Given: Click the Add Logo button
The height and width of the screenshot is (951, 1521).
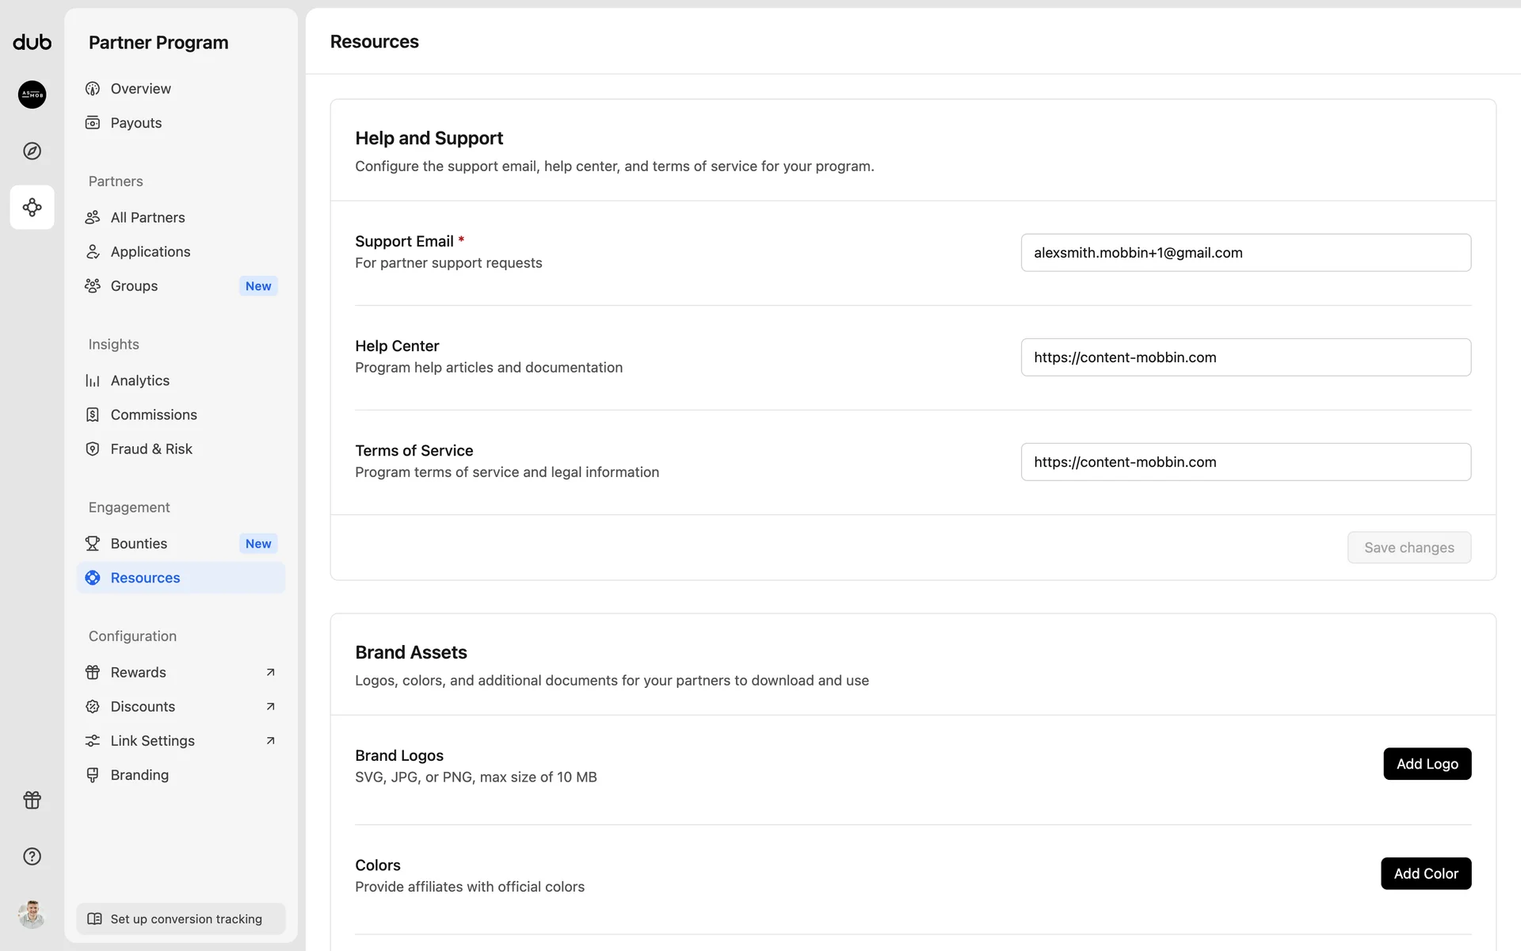Looking at the screenshot, I should (1427, 764).
